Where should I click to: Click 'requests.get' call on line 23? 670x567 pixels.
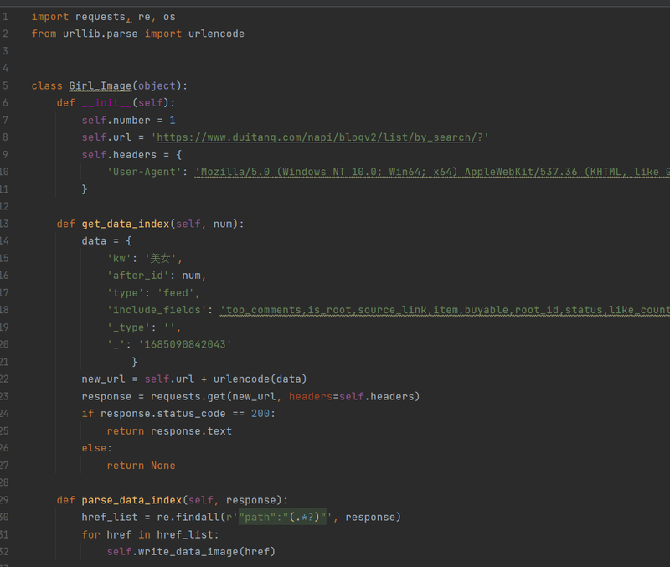(x=188, y=397)
